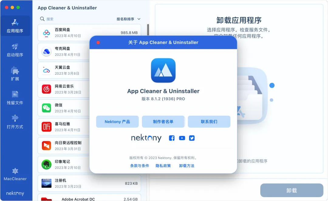Open the 卸载方法 link
Screen dimensions: 328x201
pos(187,166)
